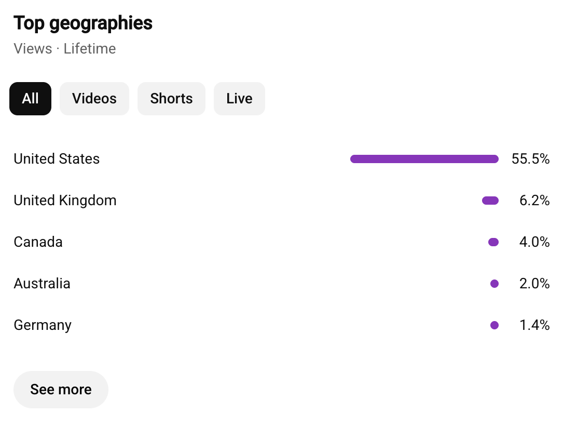Open the See more button
This screenshot has width=577, height=426.
click(61, 390)
